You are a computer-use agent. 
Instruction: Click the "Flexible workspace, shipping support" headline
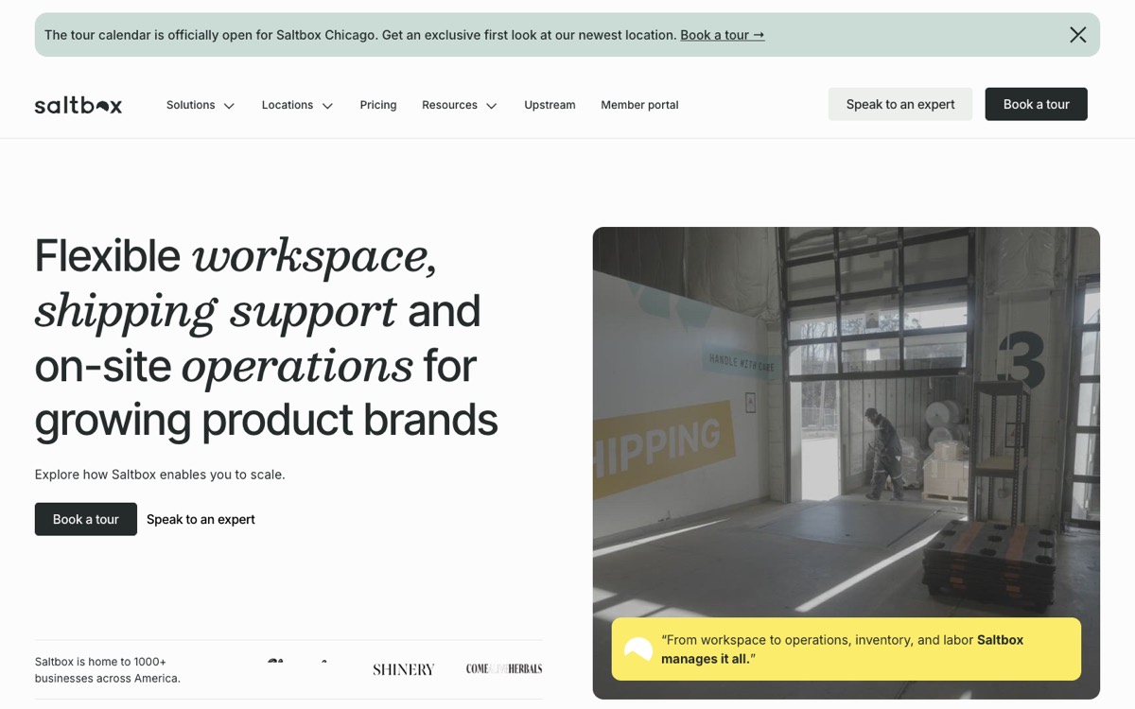click(266, 337)
